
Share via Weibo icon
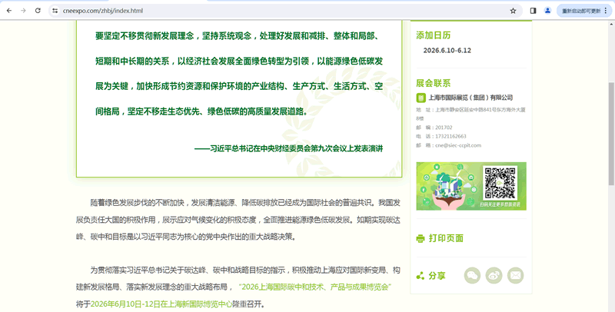pyautogui.click(x=494, y=275)
